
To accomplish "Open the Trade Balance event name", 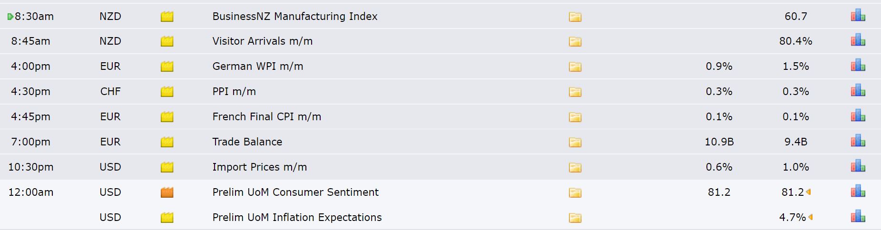I will 247,142.
